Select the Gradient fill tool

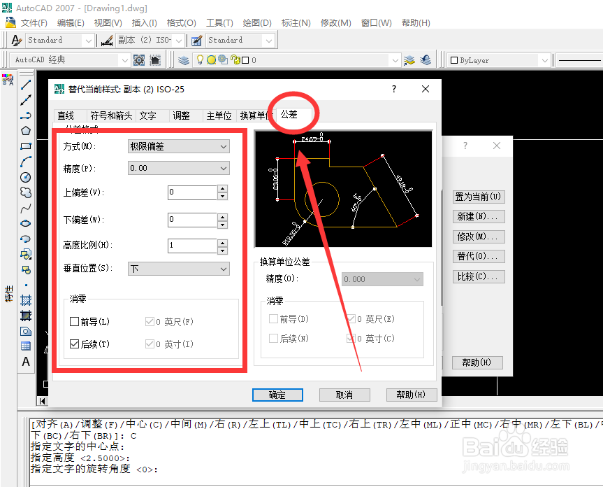pyautogui.click(x=26, y=316)
